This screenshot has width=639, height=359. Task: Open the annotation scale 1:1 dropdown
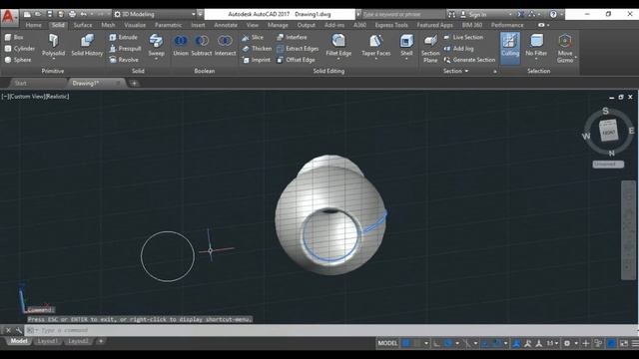[x=552, y=343]
